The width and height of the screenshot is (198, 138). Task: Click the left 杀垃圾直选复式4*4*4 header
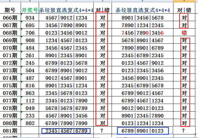pos(66,10)
